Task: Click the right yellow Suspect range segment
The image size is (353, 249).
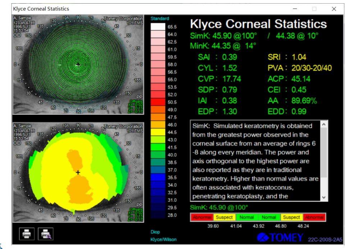Action: [x=292, y=217]
